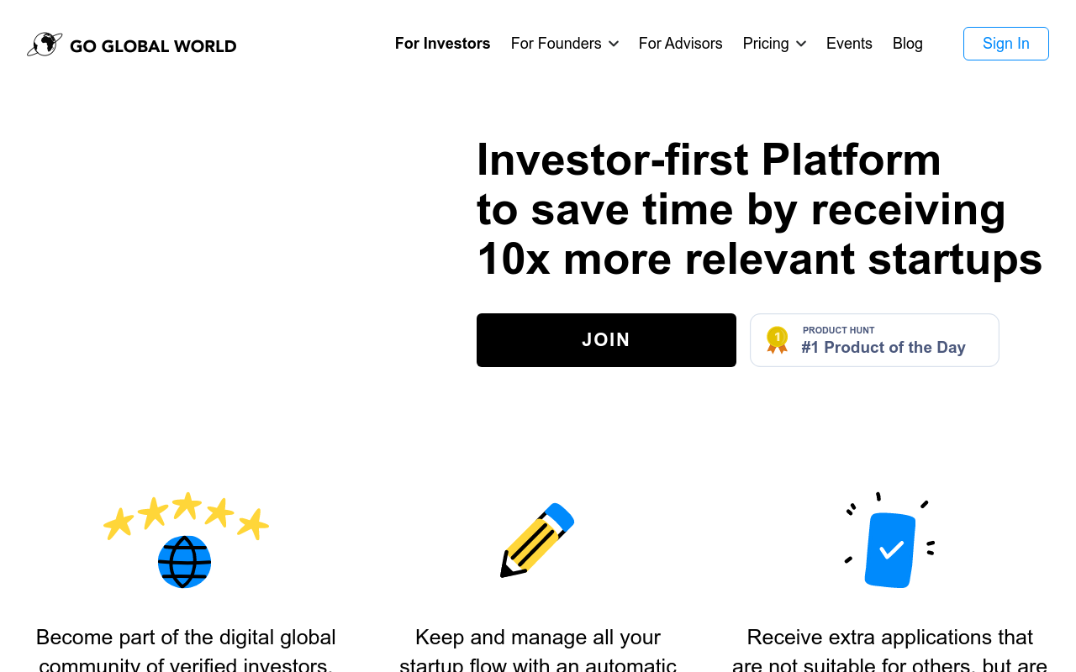The height and width of the screenshot is (672, 1076).
Task: Click the GO GLOBAL WORLD logo text
Action: click(x=153, y=46)
